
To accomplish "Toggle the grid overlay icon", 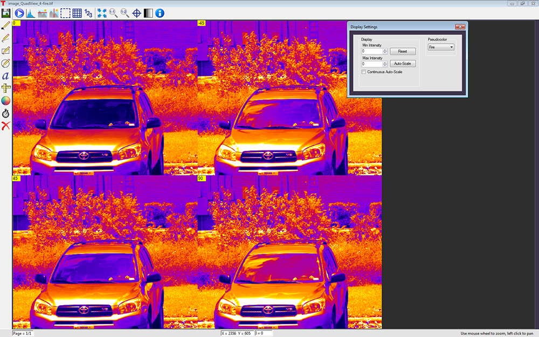I will pos(77,13).
